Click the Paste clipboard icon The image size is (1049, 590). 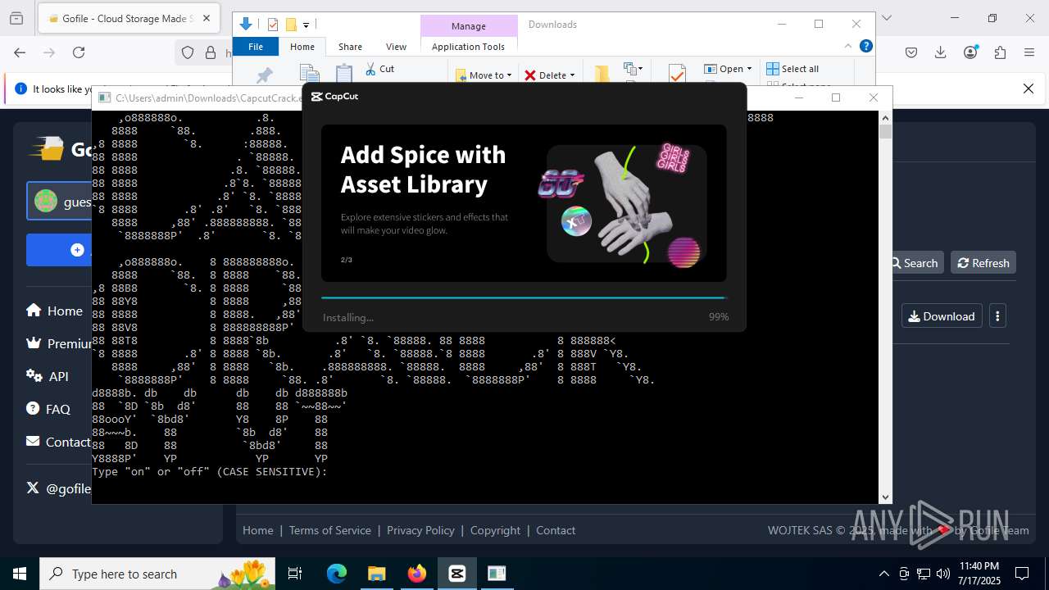point(344,74)
